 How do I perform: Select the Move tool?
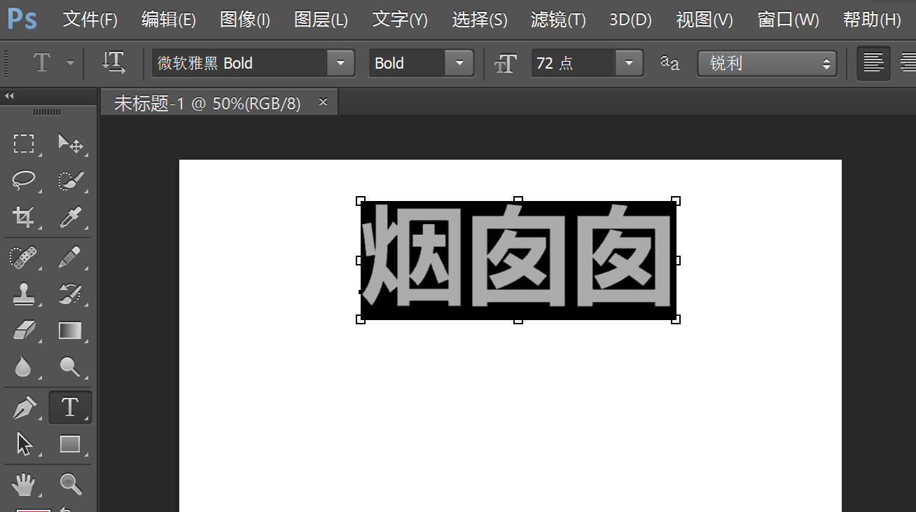[x=70, y=144]
